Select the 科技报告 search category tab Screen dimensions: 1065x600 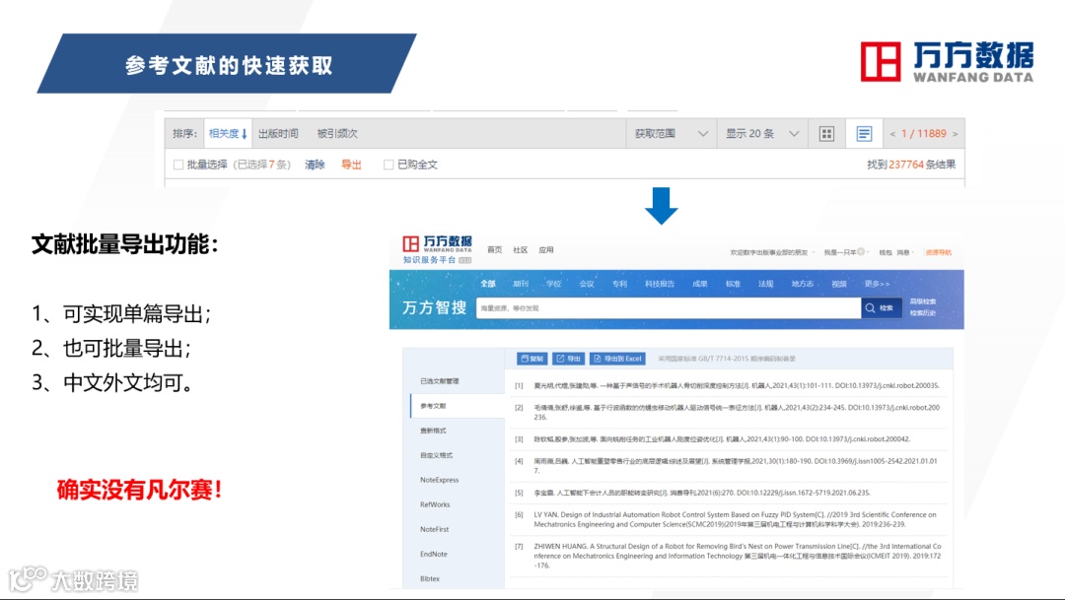(x=660, y=284)
